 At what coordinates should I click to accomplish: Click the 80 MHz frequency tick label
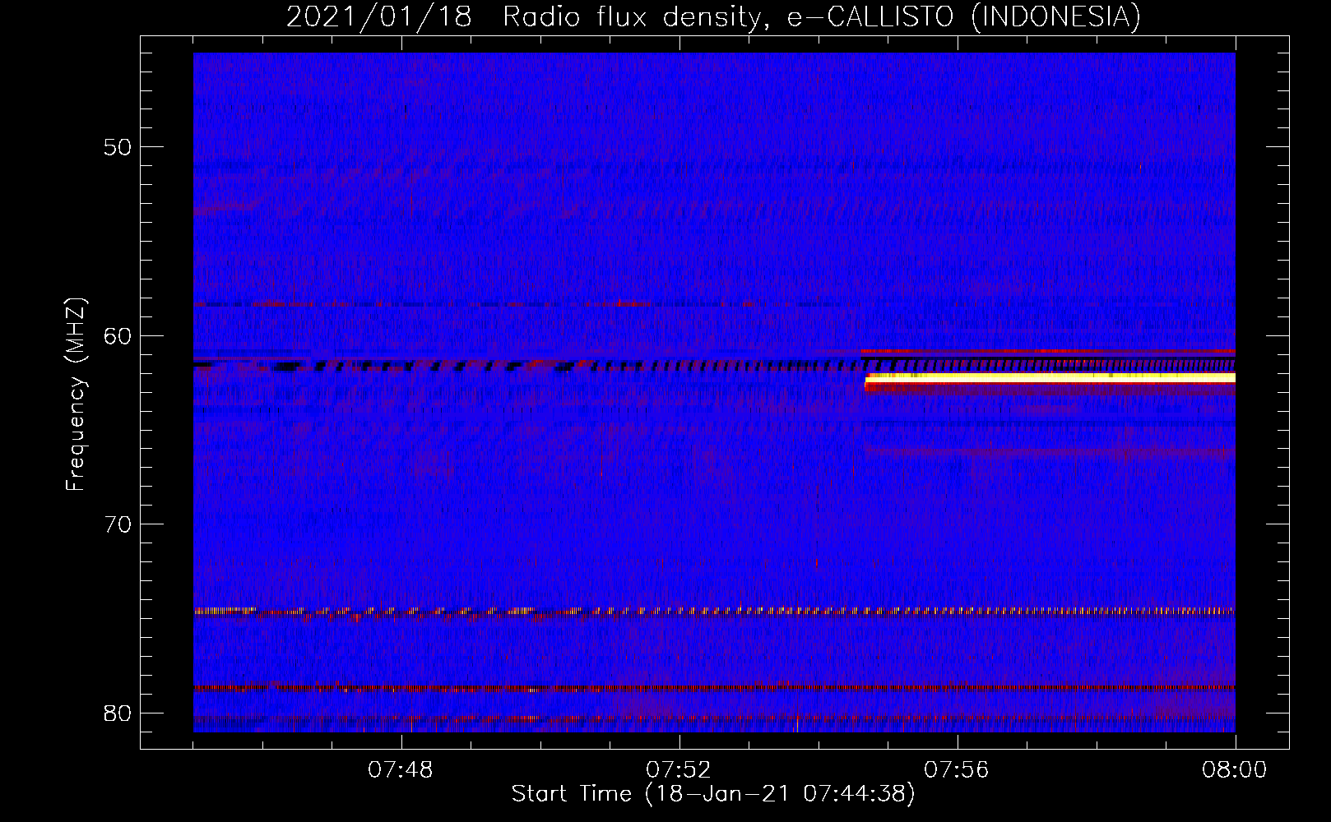pyautogui.click(x=118, y=712)
